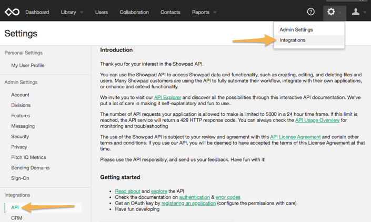Select Sending Domains in sidebar
Viewport: 371px width, 222px height.
[x=31, y=168]
